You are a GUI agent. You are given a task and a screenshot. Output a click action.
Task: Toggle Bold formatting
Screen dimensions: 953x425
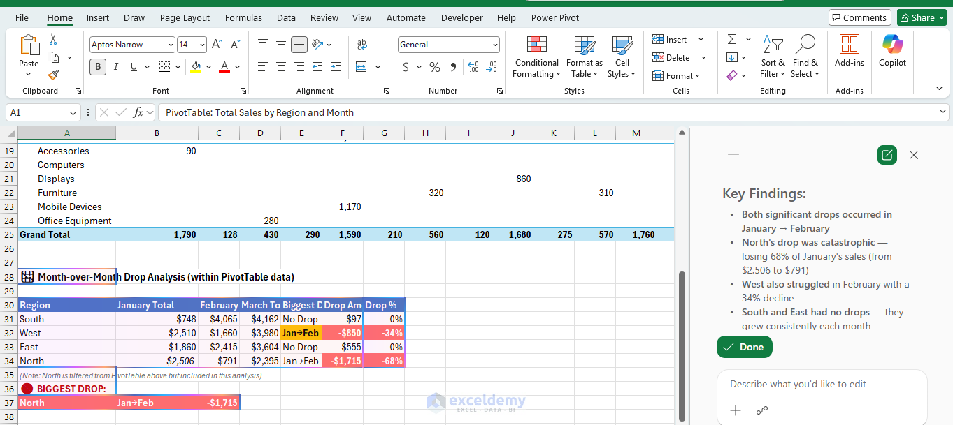97,67
